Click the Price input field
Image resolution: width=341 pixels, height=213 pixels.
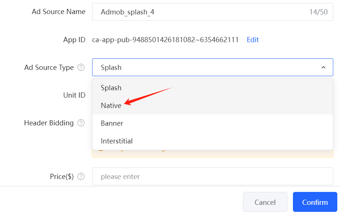(x=212, y=177)
